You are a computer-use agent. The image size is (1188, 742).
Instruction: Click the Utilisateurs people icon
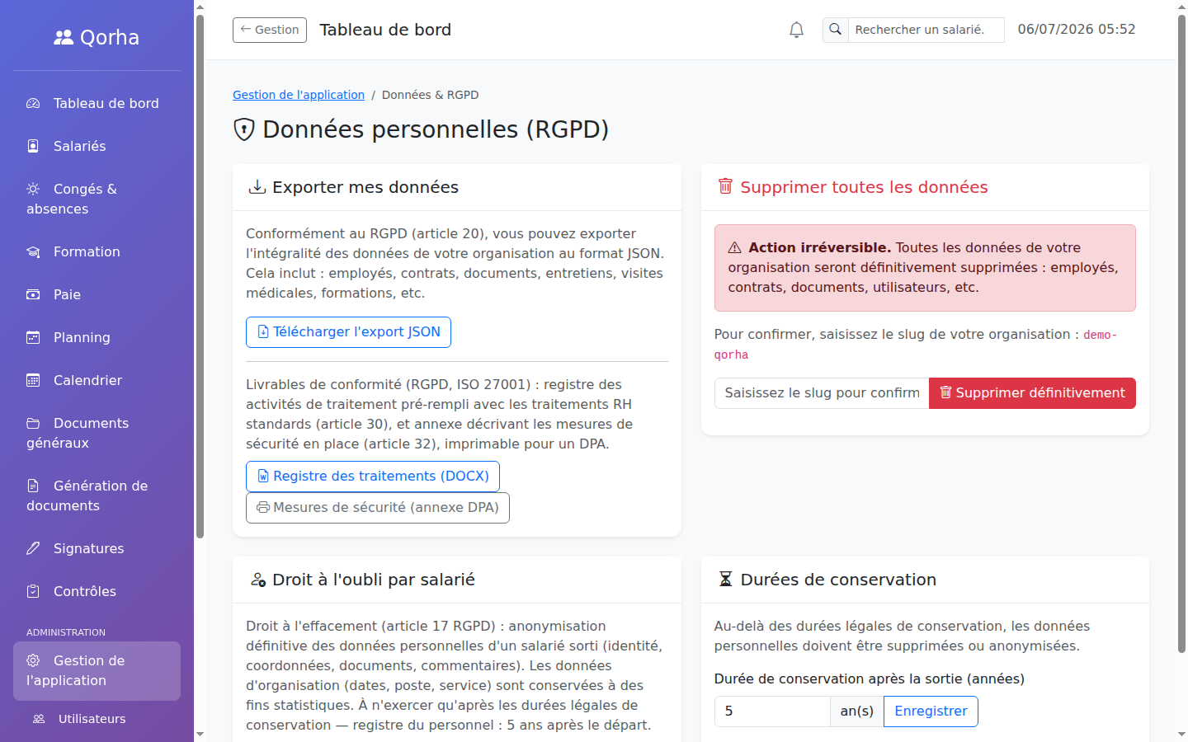pyautogui.click(x=39, y=719)
